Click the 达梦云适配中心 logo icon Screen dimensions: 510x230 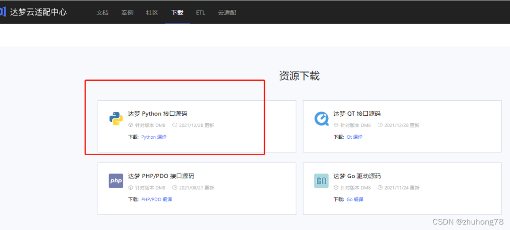[3, 12]
